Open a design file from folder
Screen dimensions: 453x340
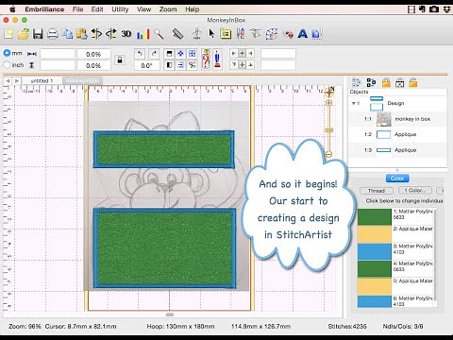click(x=24, y=34)
